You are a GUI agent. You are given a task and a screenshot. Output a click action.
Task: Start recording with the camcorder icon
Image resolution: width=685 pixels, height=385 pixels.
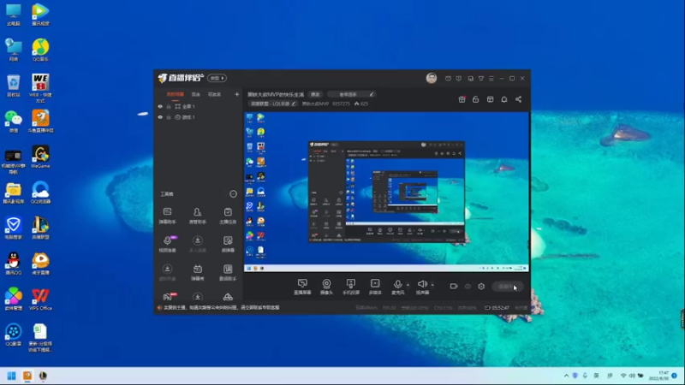coord(454,287)
